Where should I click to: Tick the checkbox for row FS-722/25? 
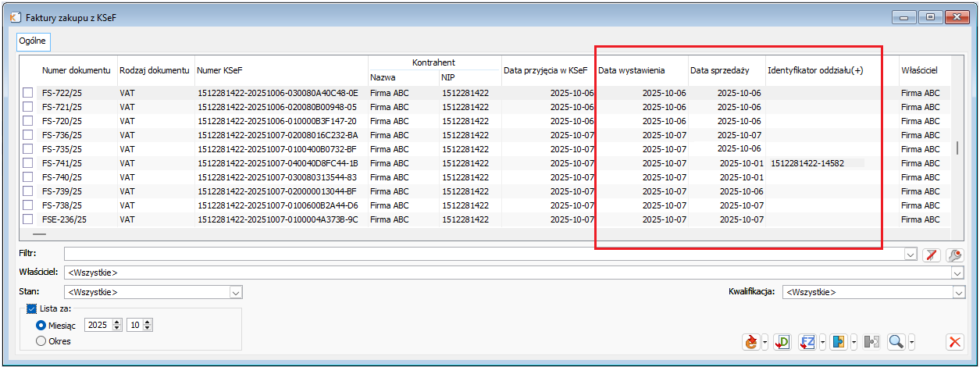(x=27, y=93)
